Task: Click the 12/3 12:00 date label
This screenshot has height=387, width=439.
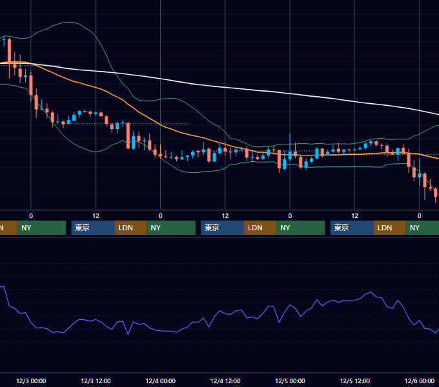Action: point(96,381)
